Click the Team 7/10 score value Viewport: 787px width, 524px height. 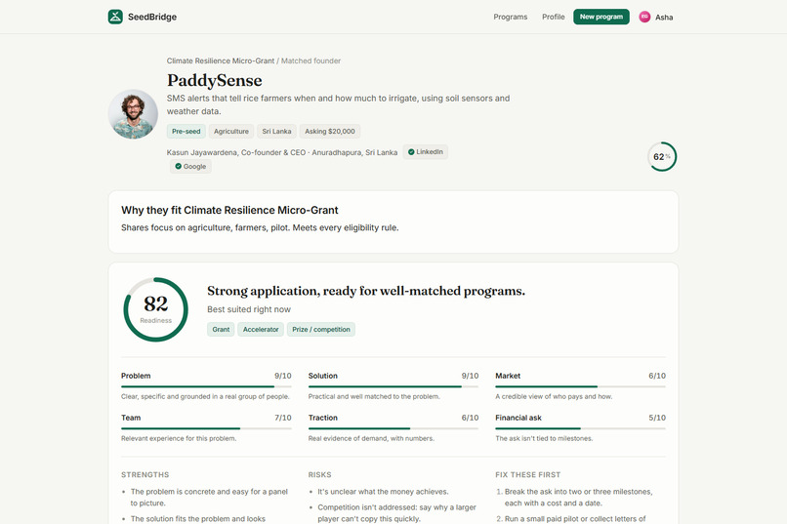[x=282, y=418]
